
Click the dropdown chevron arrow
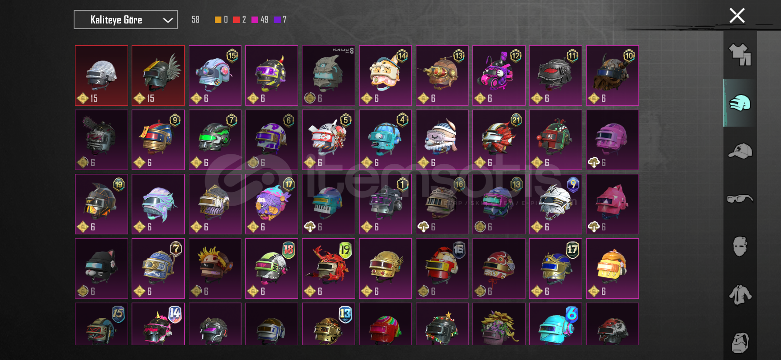(x=168, y=20)
